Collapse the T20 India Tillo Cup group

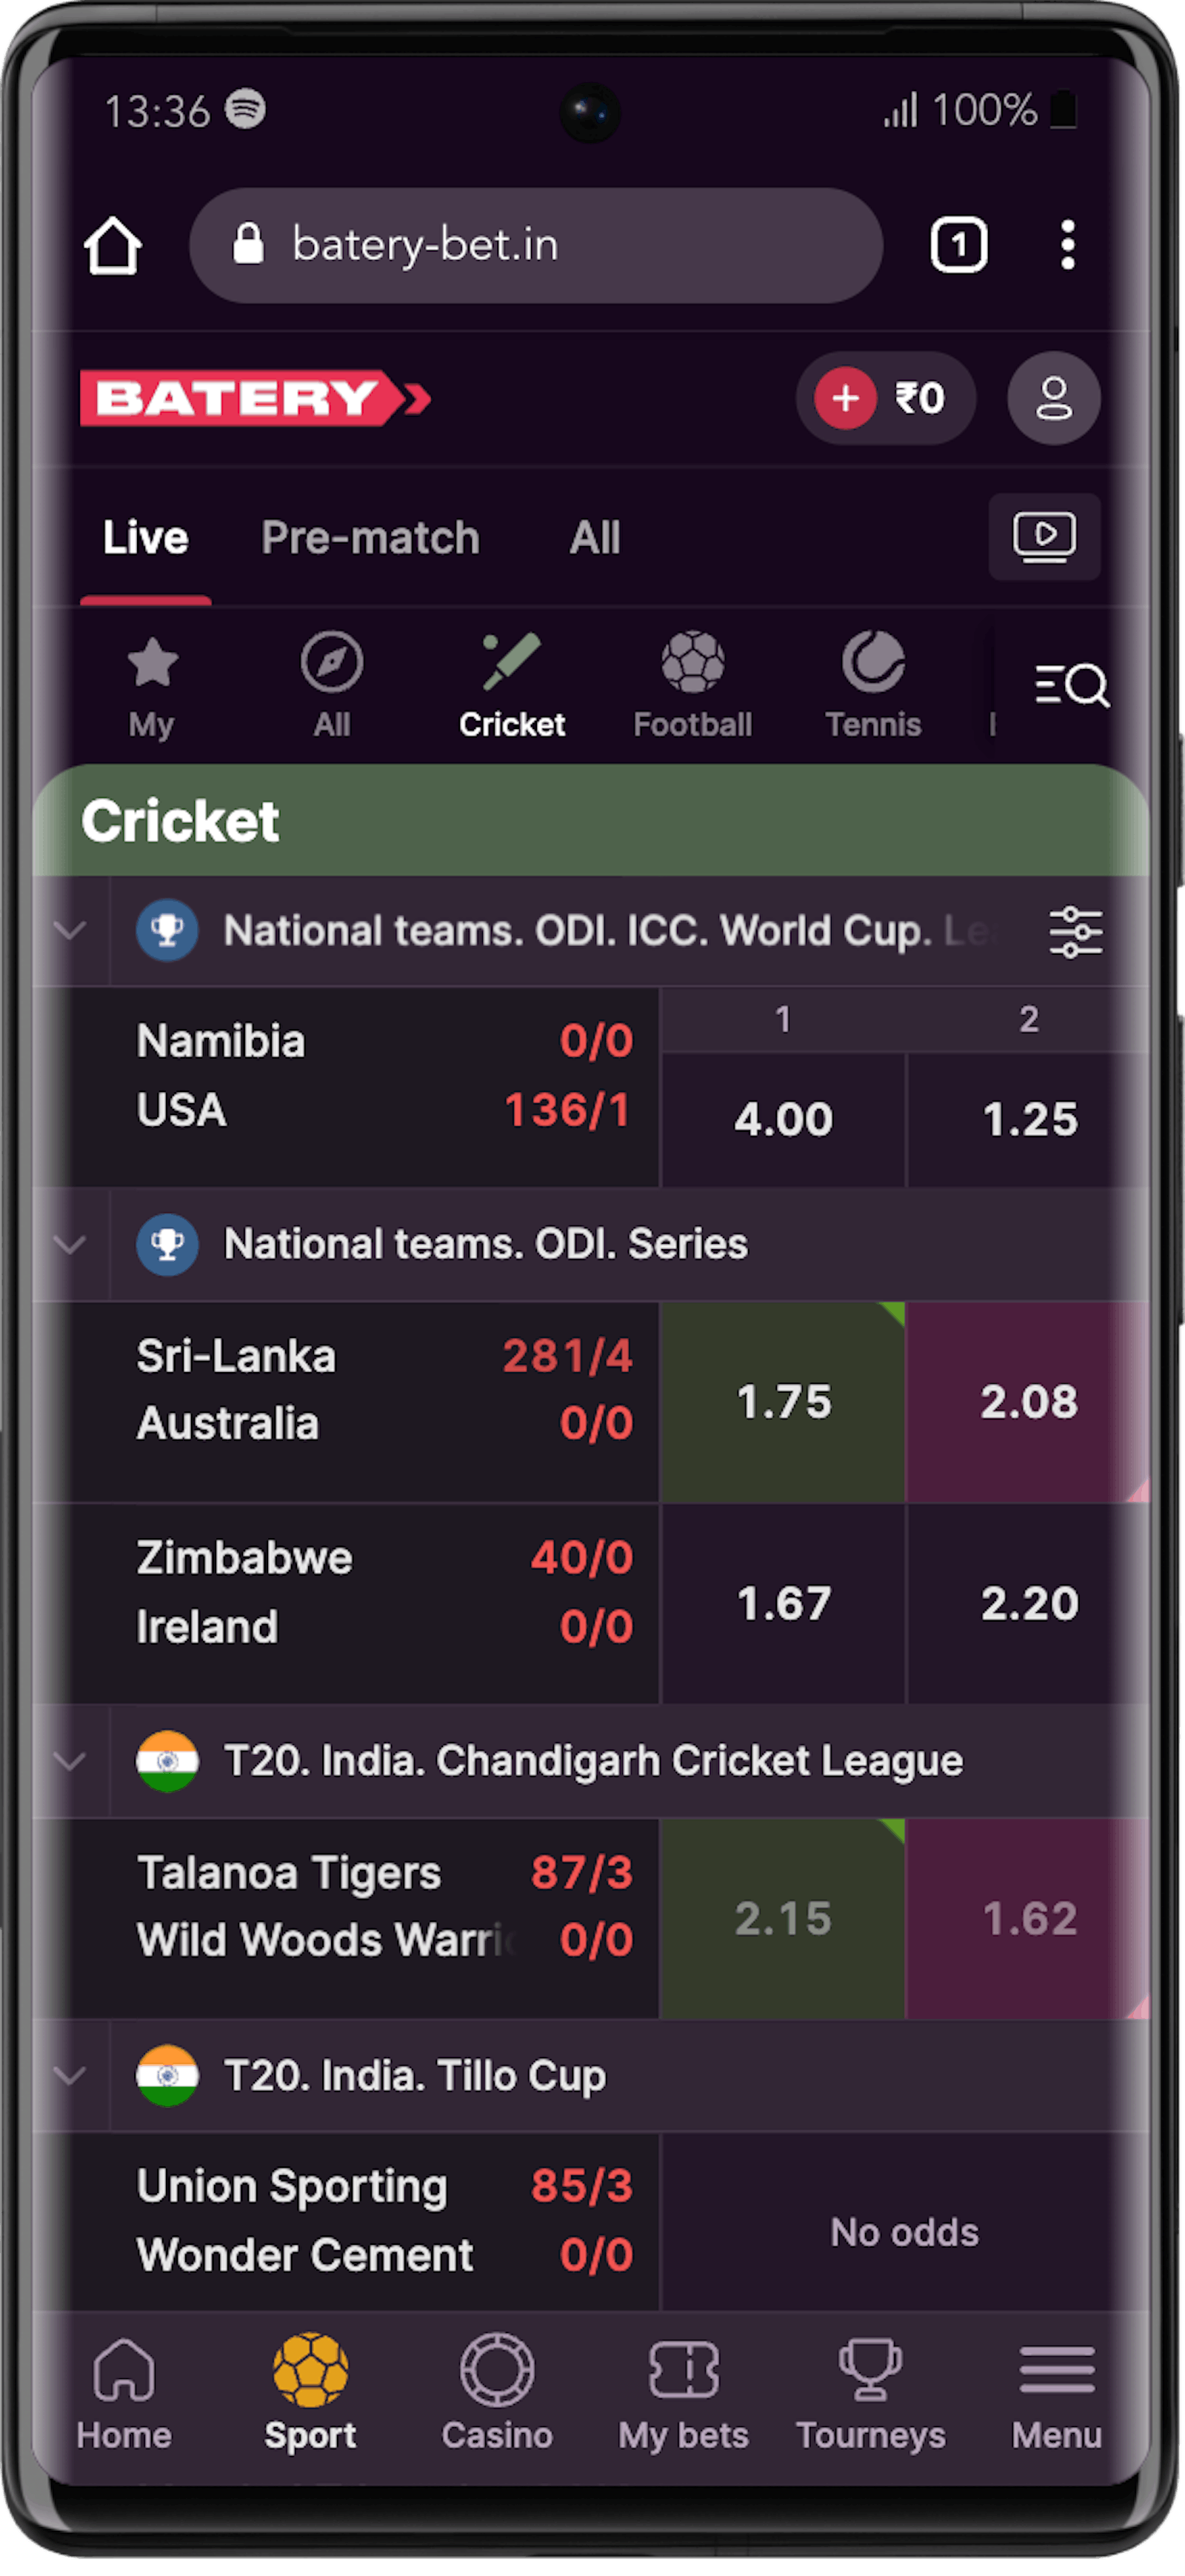tap(69, 2076)
